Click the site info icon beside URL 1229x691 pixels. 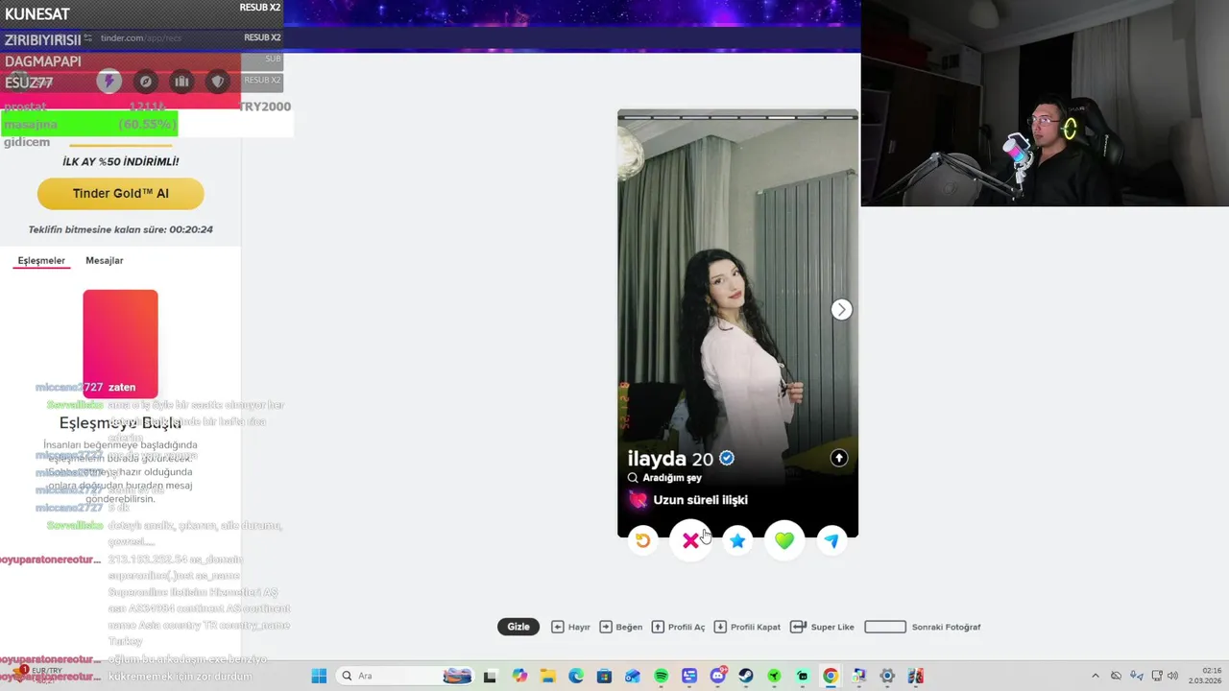88,37
